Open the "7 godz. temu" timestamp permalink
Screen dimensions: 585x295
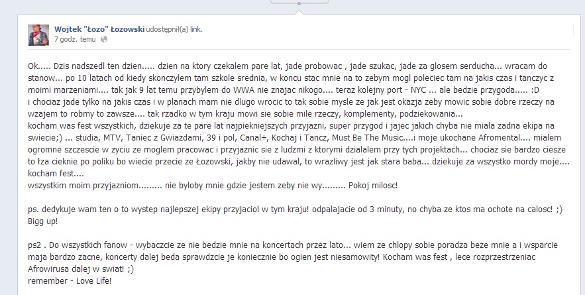pos(75,39)
